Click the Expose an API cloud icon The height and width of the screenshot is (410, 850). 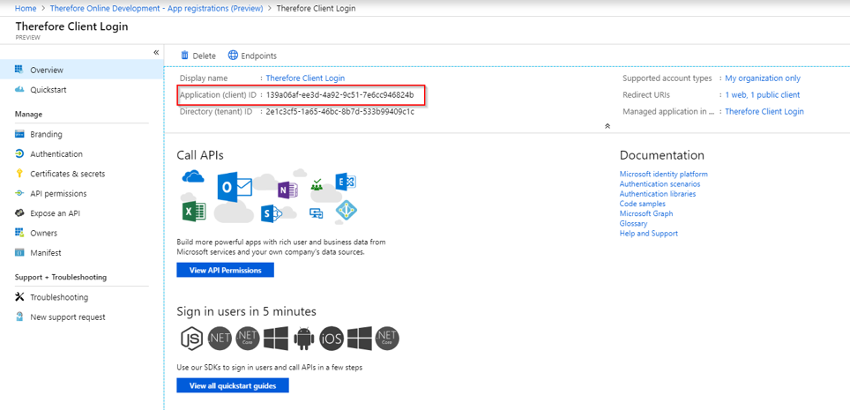(x=19, y=213)
